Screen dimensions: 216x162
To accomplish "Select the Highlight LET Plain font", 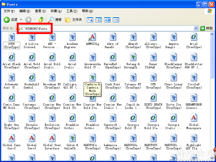I will click(x=194, y=142).
